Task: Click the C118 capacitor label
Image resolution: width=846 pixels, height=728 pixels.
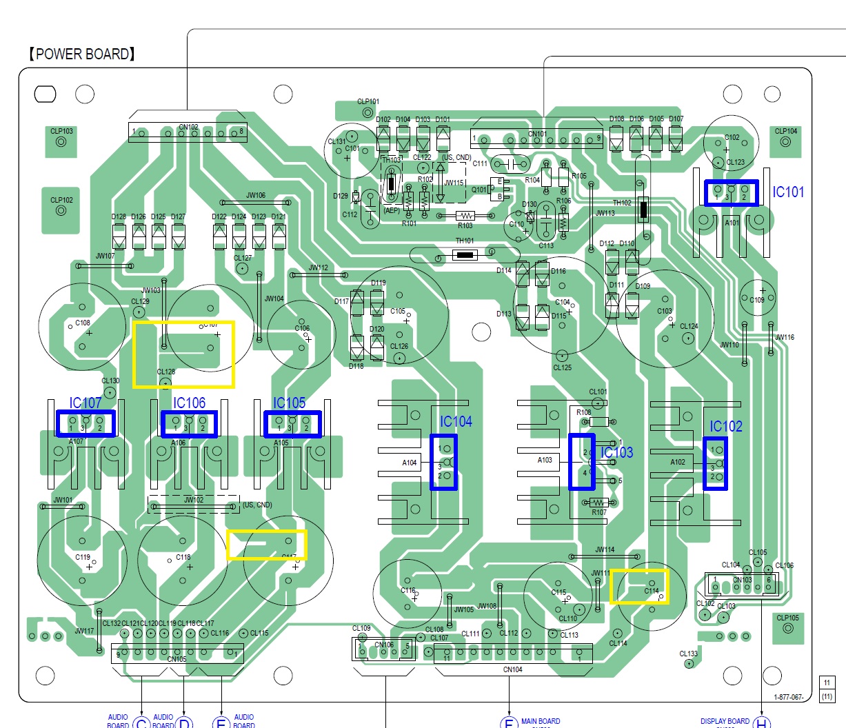Action: coord(183,557)
